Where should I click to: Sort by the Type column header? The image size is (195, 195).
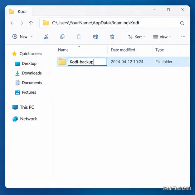159,50
